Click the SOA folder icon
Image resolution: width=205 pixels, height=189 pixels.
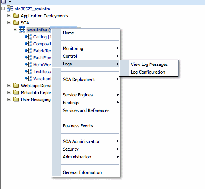pyautogui.click(x=16, y=22)
